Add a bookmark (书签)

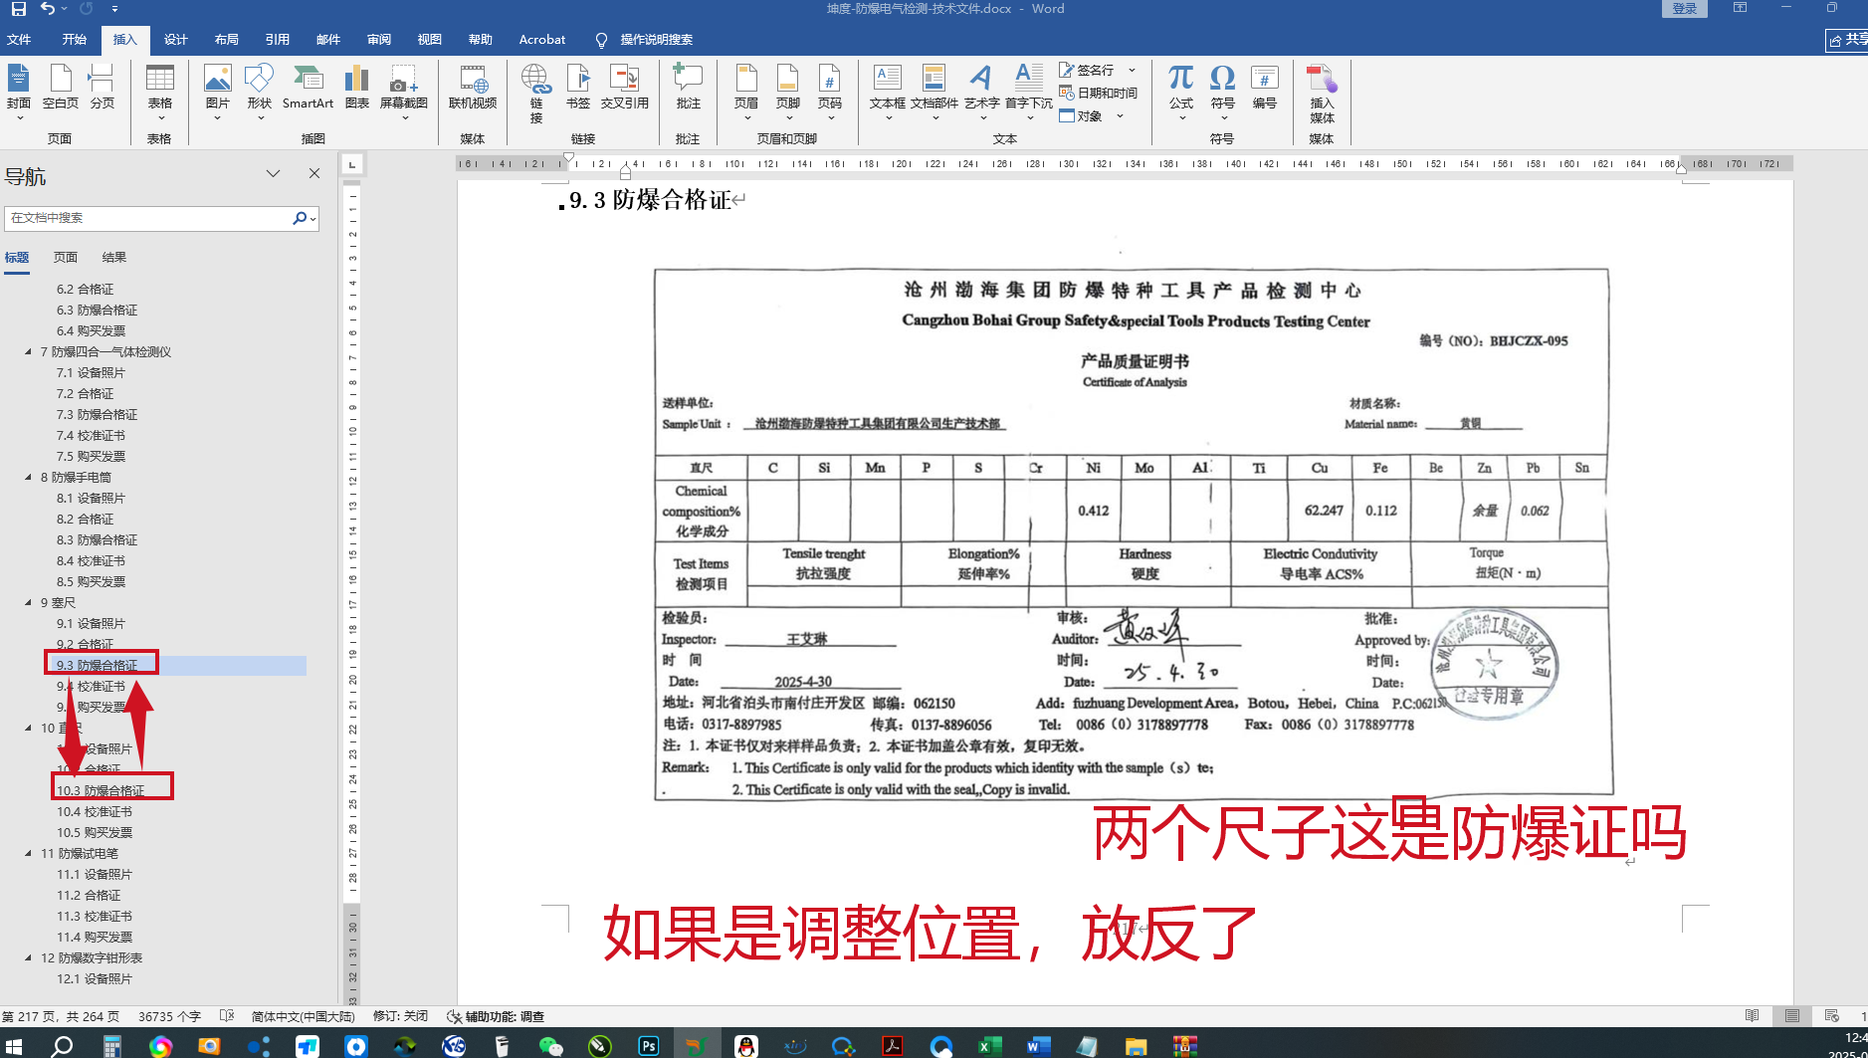pyautogui.click(x=578, y=88)
